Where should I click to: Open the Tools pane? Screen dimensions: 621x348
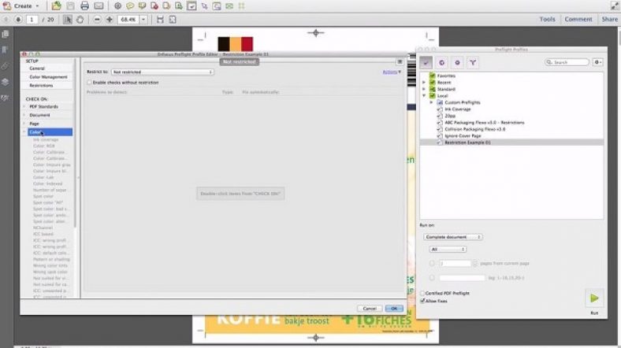pyautogui.click(x=548, y=19)
